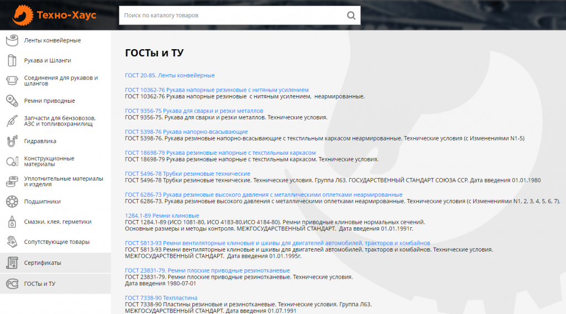Click text Дата введения 1980-07-01
The height and width of the screenshot is (314, 566).
pos(160,284)
